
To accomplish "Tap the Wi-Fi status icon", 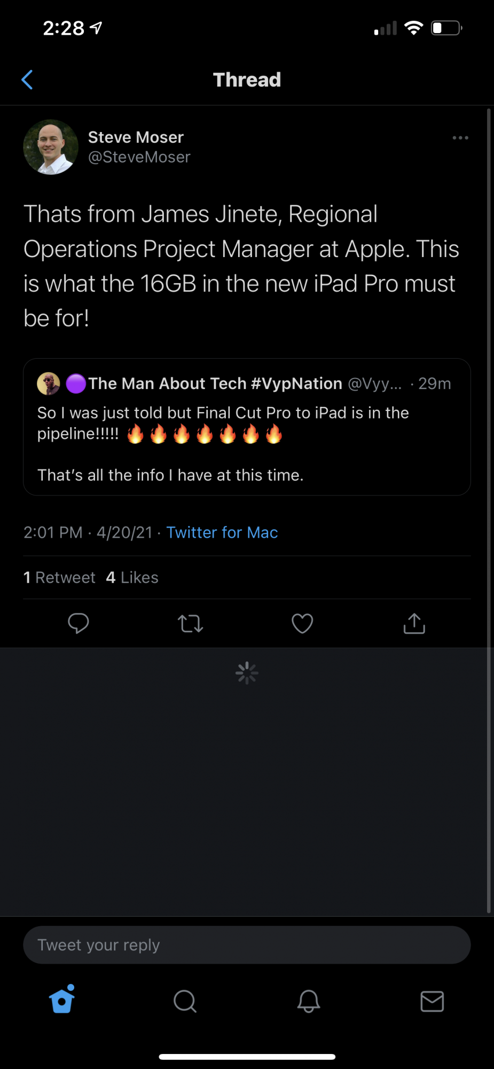I will pos(413,28).
